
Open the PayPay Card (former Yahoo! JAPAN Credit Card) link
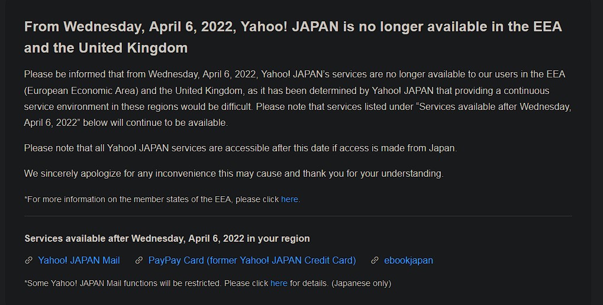252,261
